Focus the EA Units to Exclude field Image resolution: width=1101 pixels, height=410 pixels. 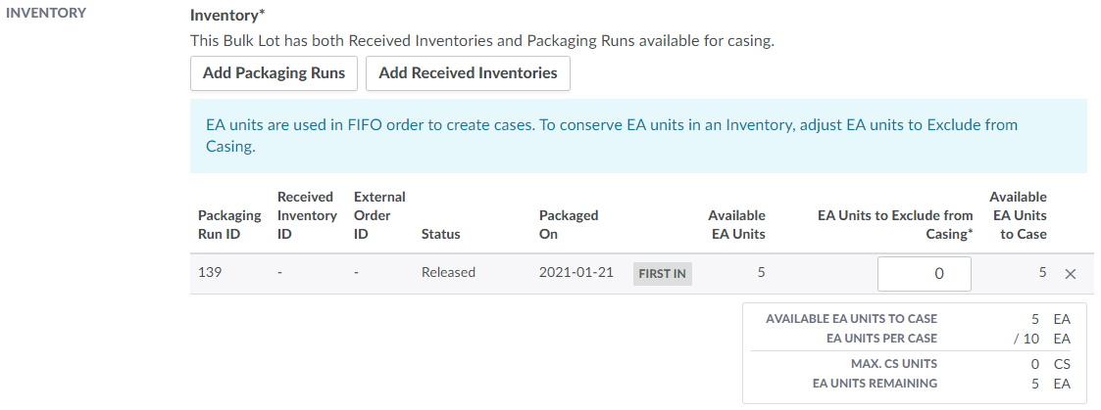(924, 274)
